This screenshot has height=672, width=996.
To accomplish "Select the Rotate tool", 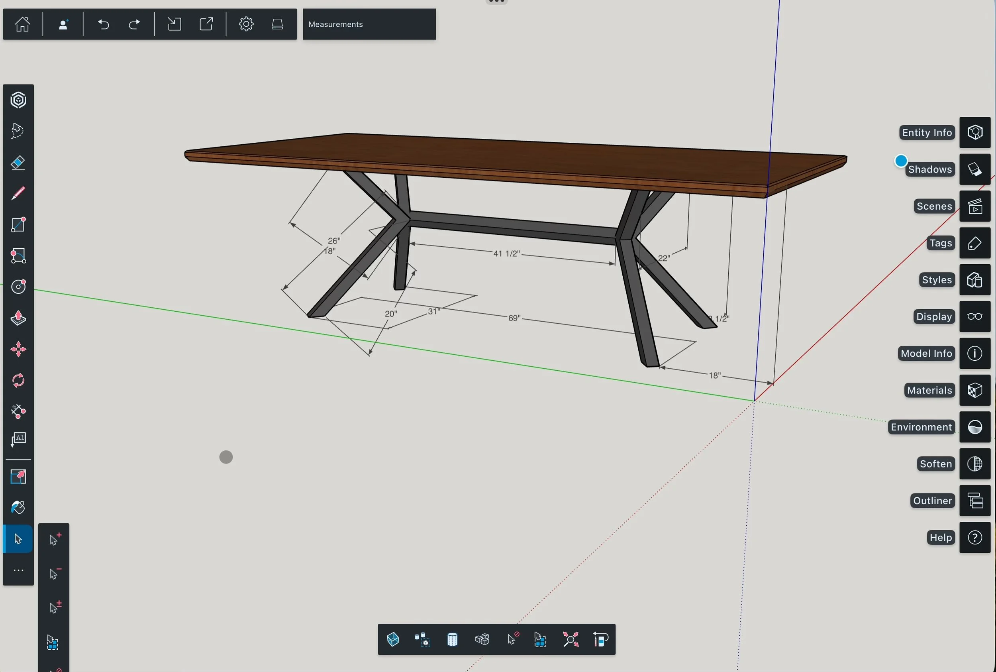I will [x=18, y=380].
